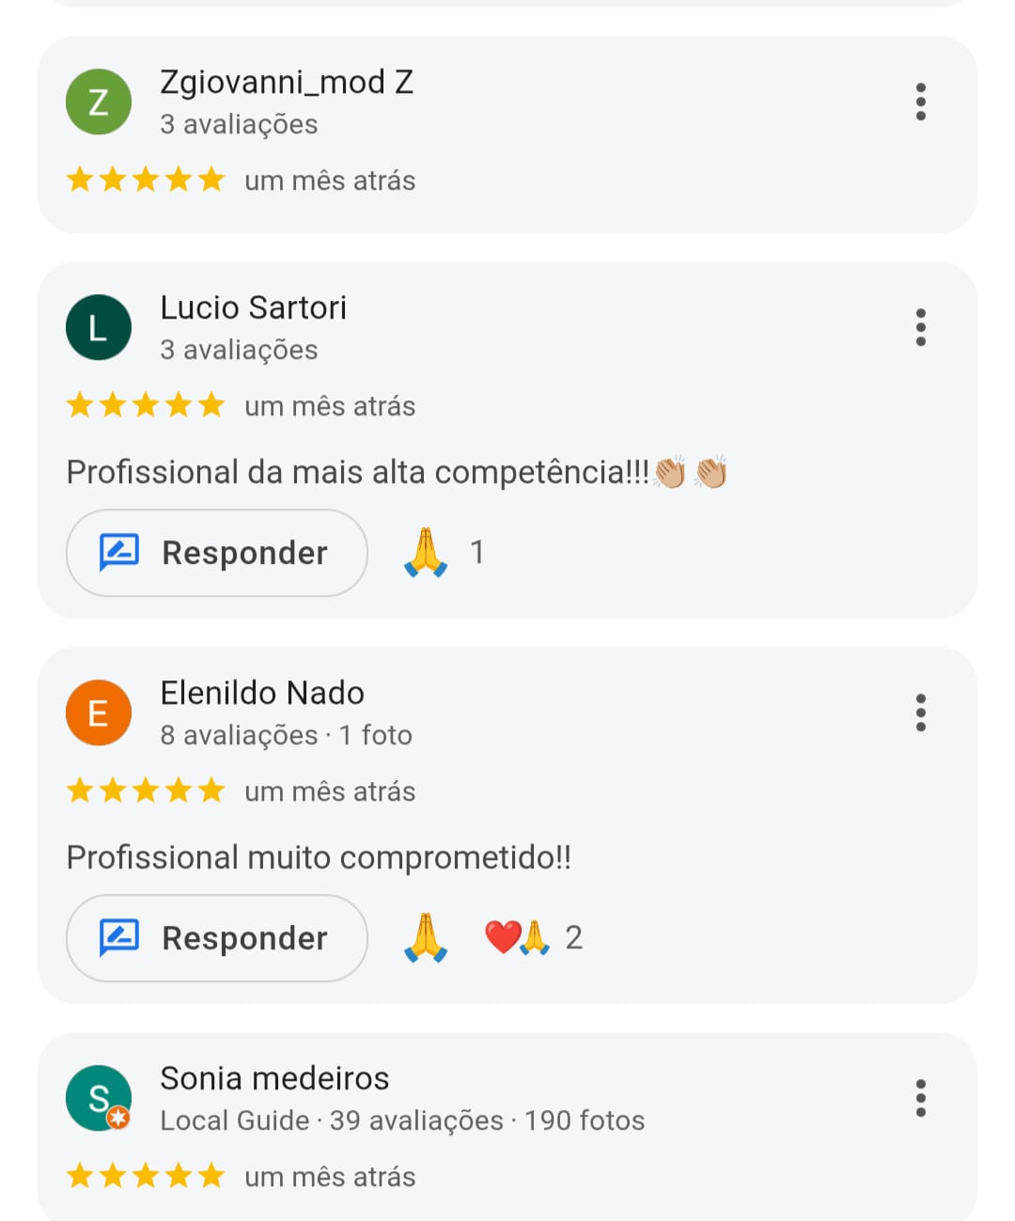Open three-dot menu on Lucio Sartori review
The image size is (1015, 1221).
921,327
